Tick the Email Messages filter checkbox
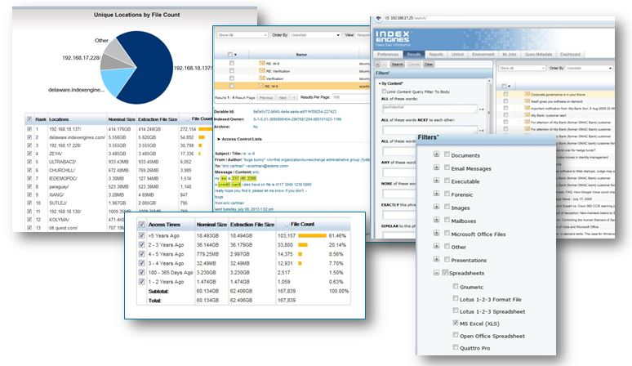Viewport: 632px width, 366px height. click(x=447, y=167)
